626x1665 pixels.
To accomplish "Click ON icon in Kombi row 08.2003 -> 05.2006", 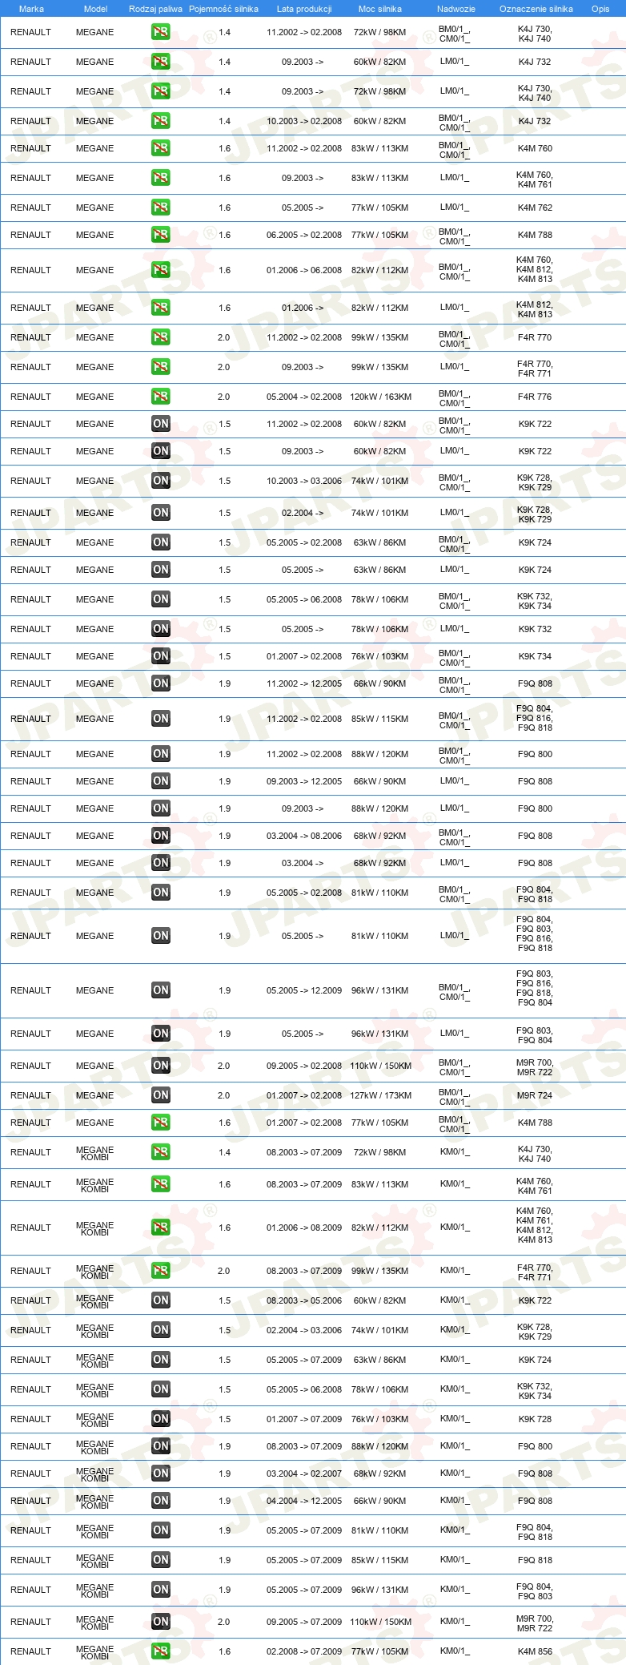I will tap(160, 1300).
